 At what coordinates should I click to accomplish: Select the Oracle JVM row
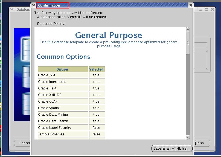tap(63, 75)
